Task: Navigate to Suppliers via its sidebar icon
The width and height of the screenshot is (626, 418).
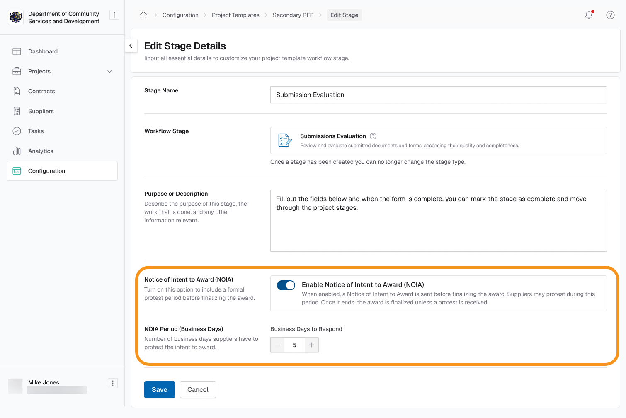Action: click(17, 111)
